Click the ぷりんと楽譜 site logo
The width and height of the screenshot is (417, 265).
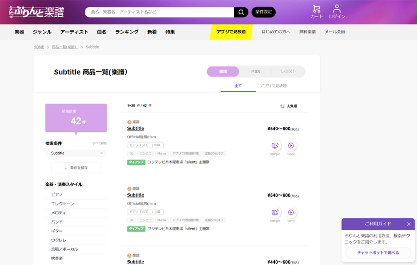(37, 12)
